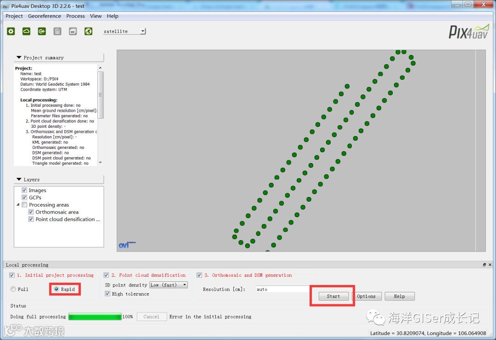This screenshot has height=340, width=496.
Task: Close the Local processing panel
Action: [490, 265]
